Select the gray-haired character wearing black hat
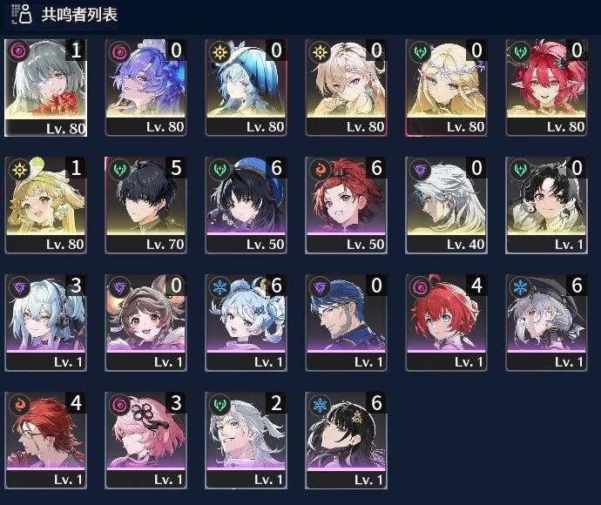601x505 pixels. pyautogui.click(x=546, y=323)
